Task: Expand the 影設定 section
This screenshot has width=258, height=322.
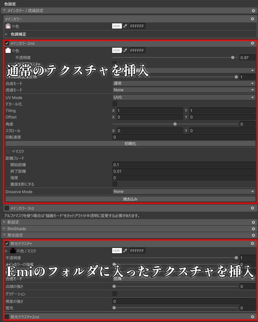Action: [4, 222]
